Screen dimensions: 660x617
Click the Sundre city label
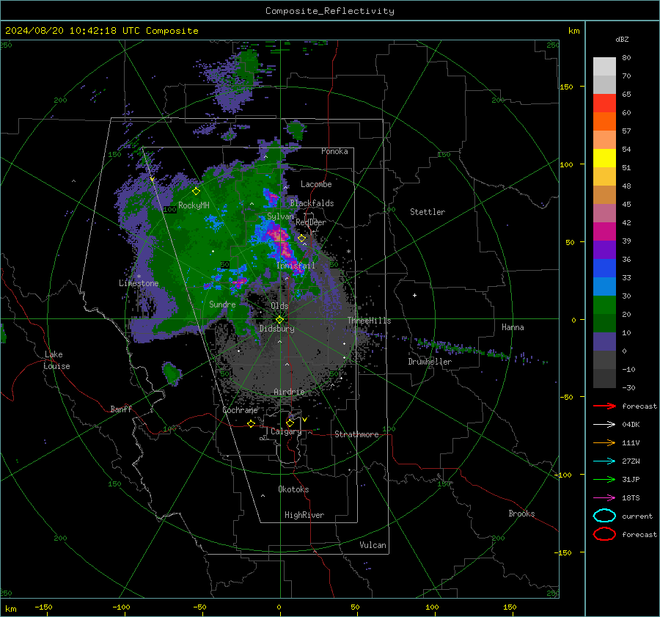[222, 304]
